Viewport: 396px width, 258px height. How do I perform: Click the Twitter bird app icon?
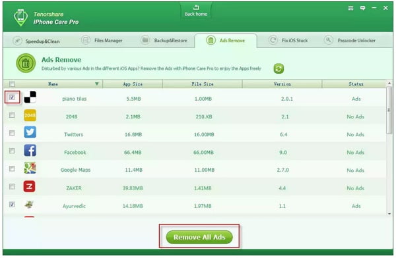(x=30, y=132)
